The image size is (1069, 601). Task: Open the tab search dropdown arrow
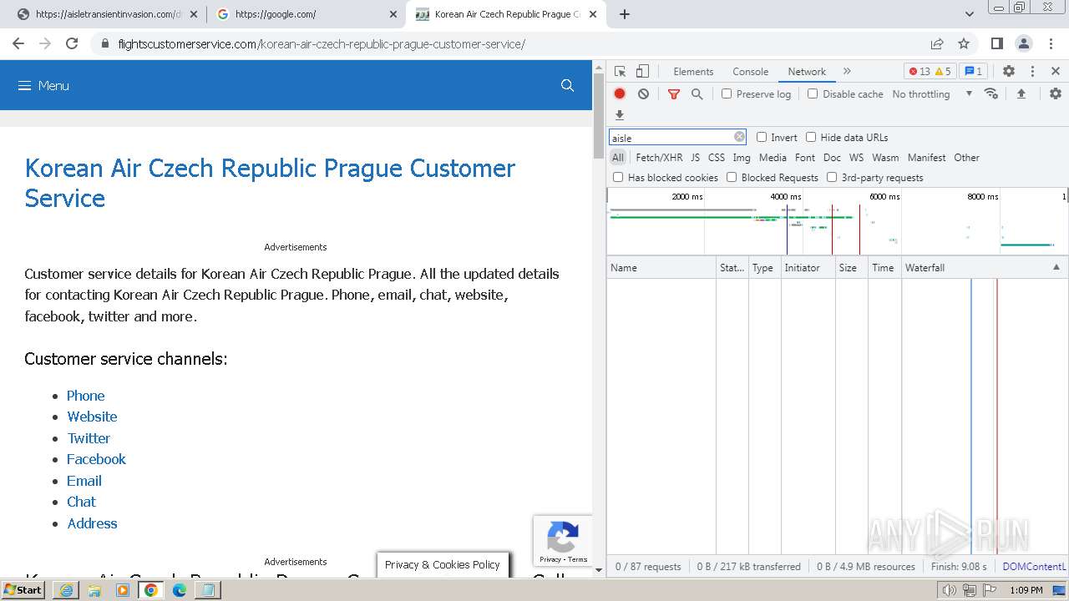[970, 14]
